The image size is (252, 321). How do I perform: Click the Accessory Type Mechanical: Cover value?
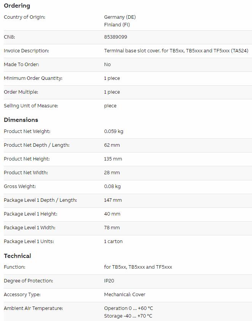tap(125, 294)
